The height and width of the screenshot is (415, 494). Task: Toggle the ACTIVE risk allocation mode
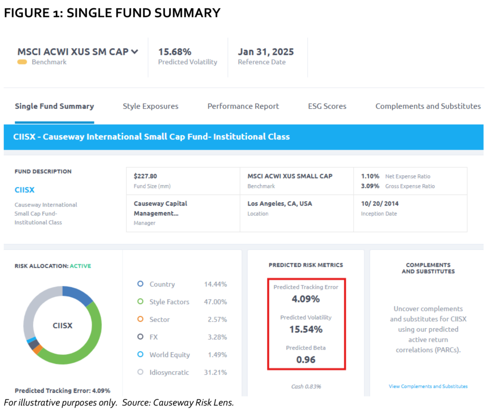[80, 266]
